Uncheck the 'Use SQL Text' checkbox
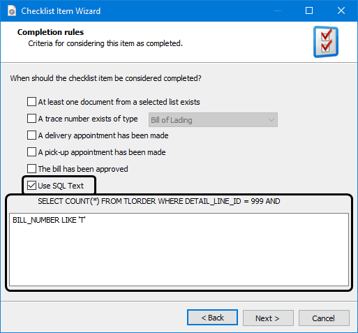 [31, 186]
